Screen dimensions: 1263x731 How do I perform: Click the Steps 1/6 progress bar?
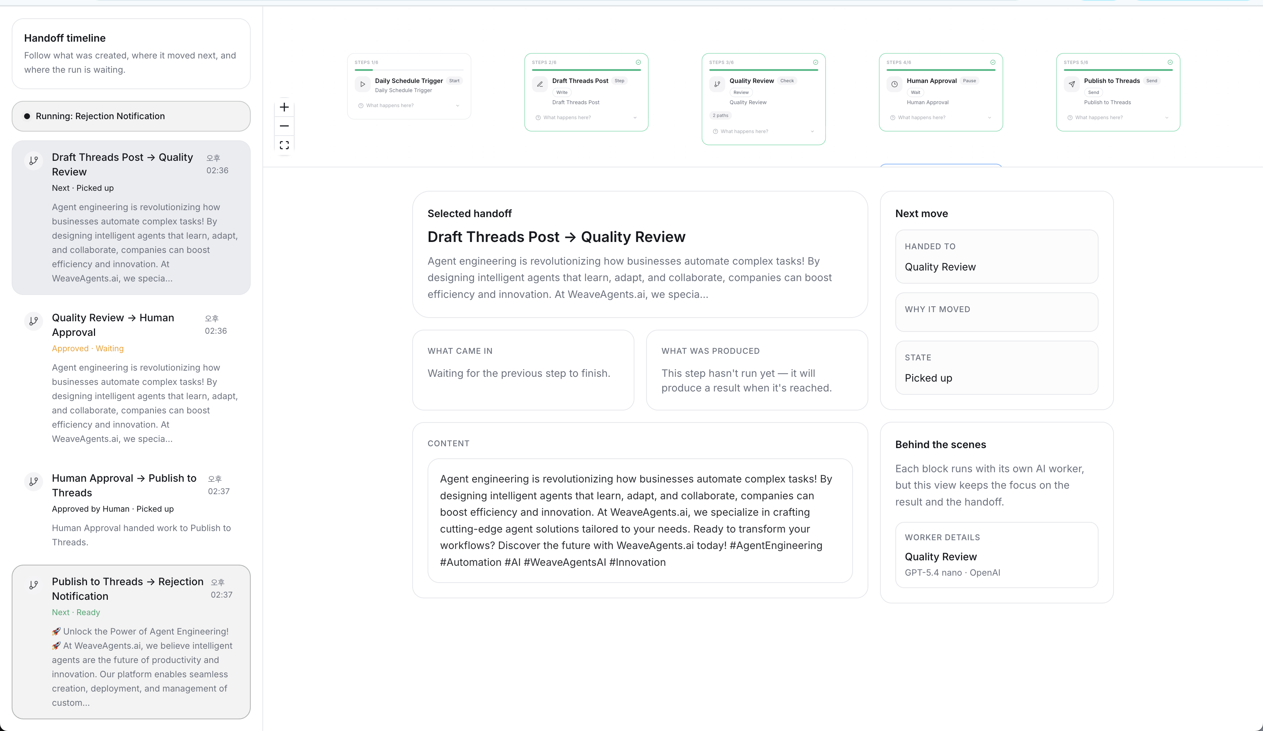tap(409, 70)
